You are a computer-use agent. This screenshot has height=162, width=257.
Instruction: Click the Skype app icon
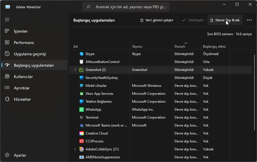pyautogui.click(x=82, y=54)
